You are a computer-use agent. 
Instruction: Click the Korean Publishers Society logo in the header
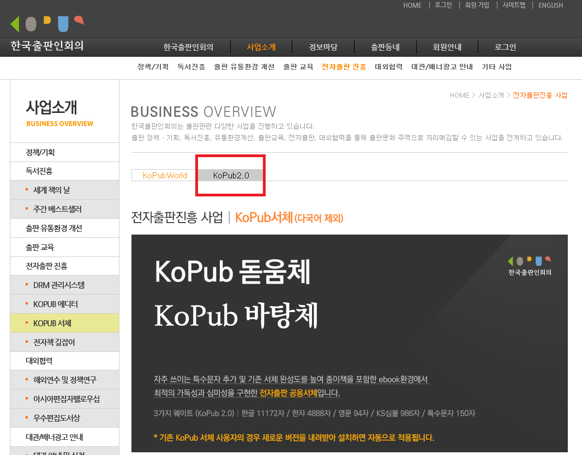(47, 34)
